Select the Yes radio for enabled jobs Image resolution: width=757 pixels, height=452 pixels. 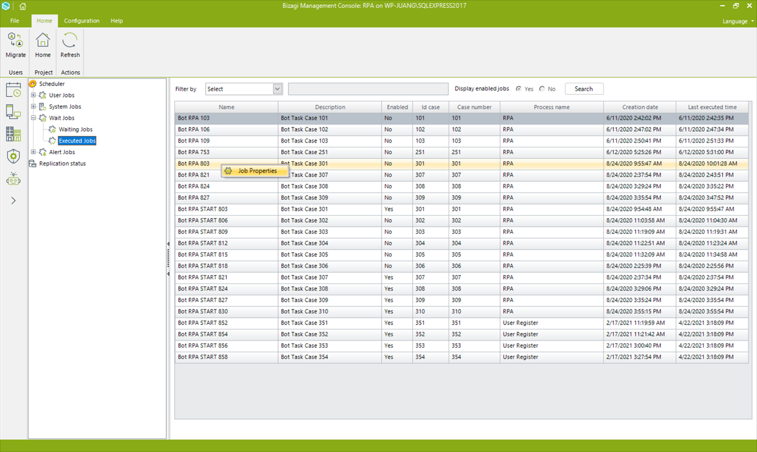click(x=519, y=89)
